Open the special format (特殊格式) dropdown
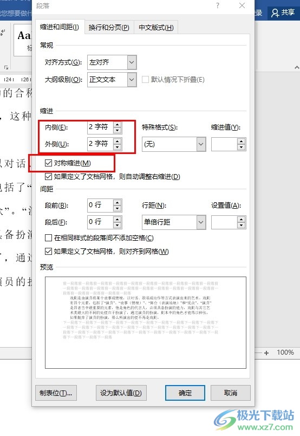The height and width of the screenshot is (436, 300). (201, 144)
